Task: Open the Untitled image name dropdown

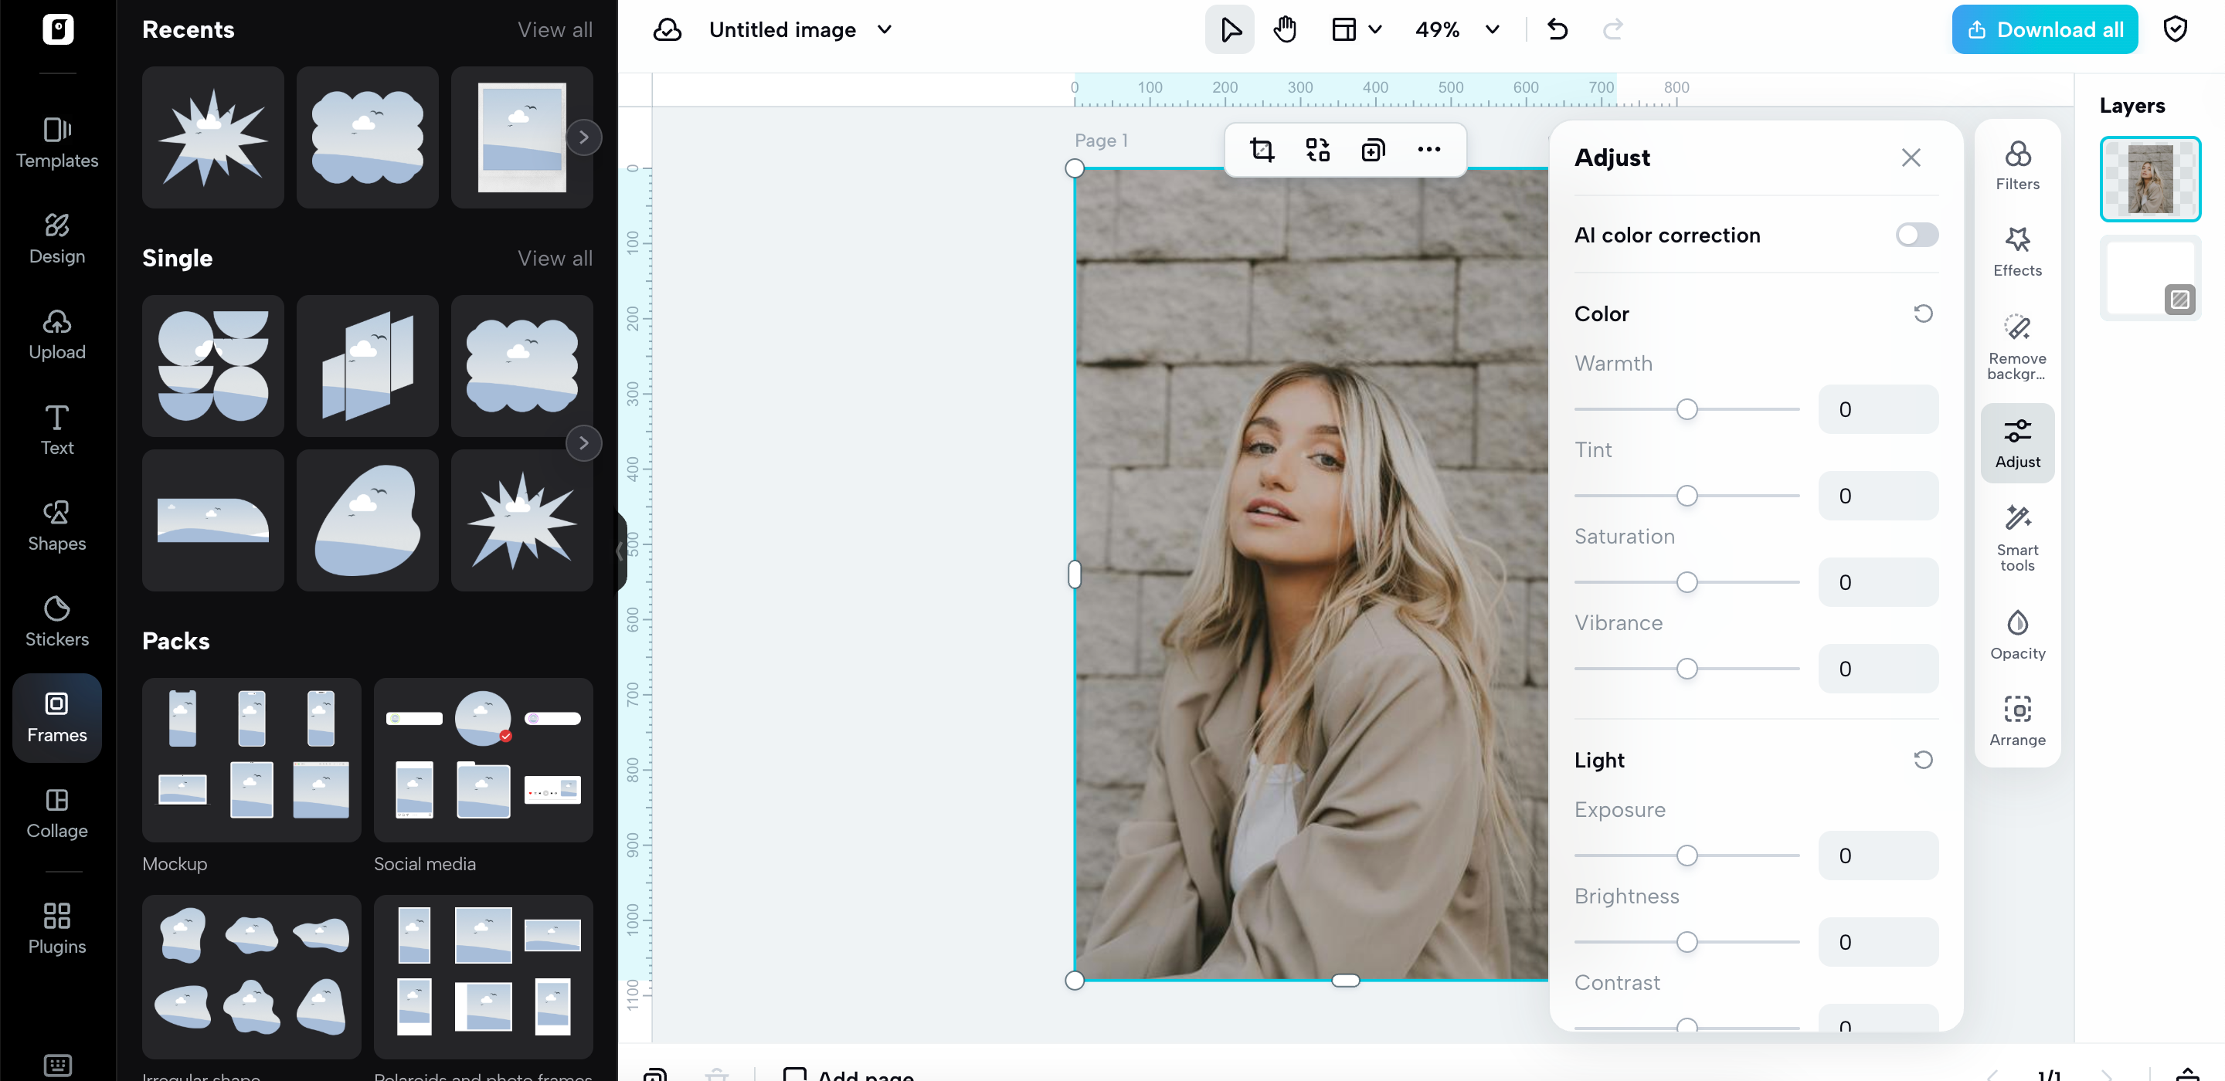Action: [x=884, y=29]
